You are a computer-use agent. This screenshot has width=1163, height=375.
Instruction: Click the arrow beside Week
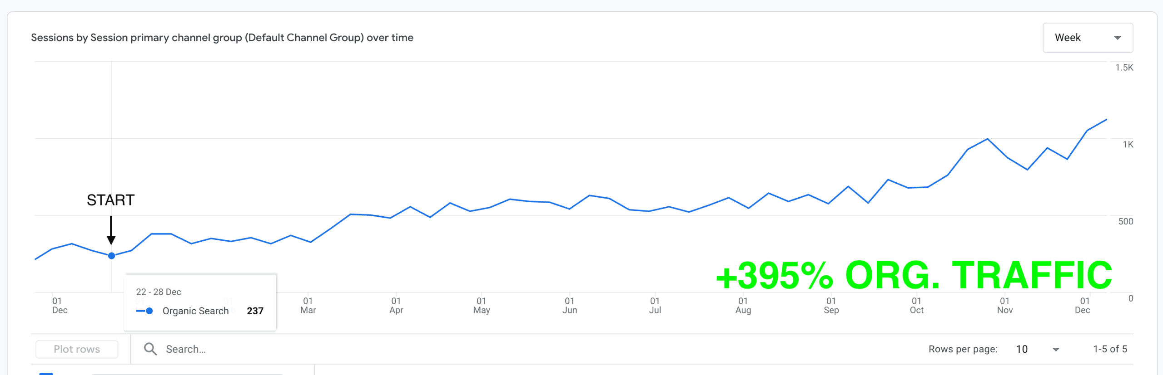tap(1117, 38)
